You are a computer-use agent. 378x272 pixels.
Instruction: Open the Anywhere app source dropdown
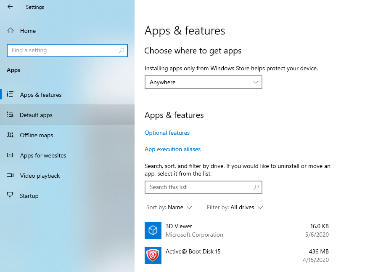point(203,82)
